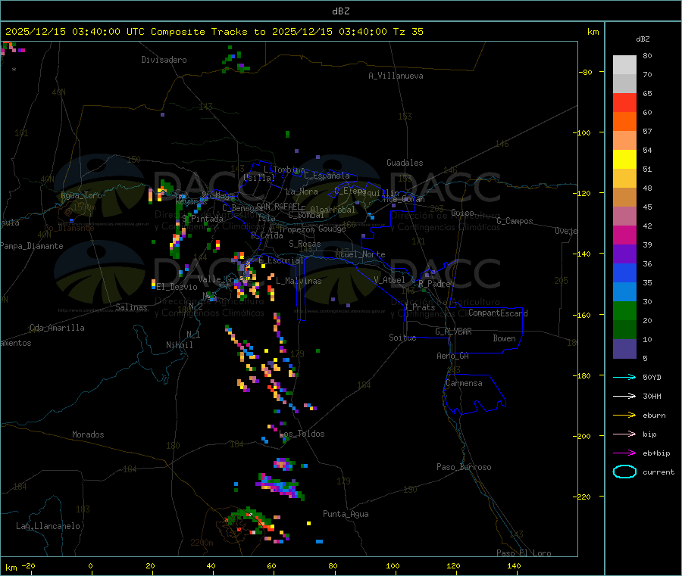The height and width of the screenshot is (576, 682).
Task: Click the 'dBZ' title at the top
Action: 340,11
